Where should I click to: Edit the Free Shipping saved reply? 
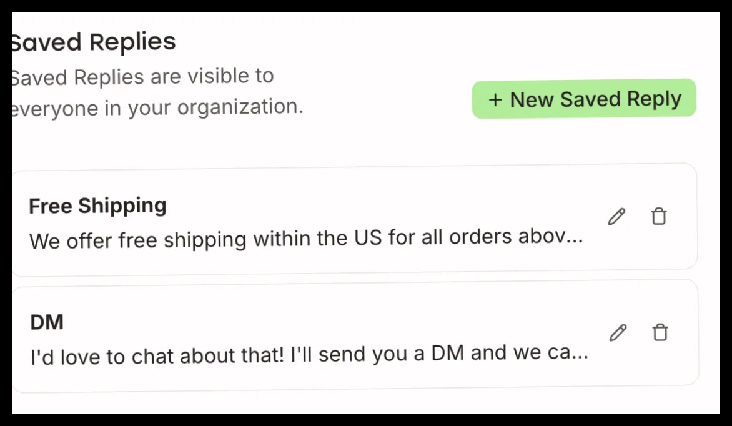(x=616, y=217)
